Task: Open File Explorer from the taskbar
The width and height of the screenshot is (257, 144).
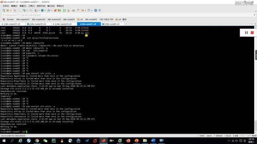Action: 145,140
